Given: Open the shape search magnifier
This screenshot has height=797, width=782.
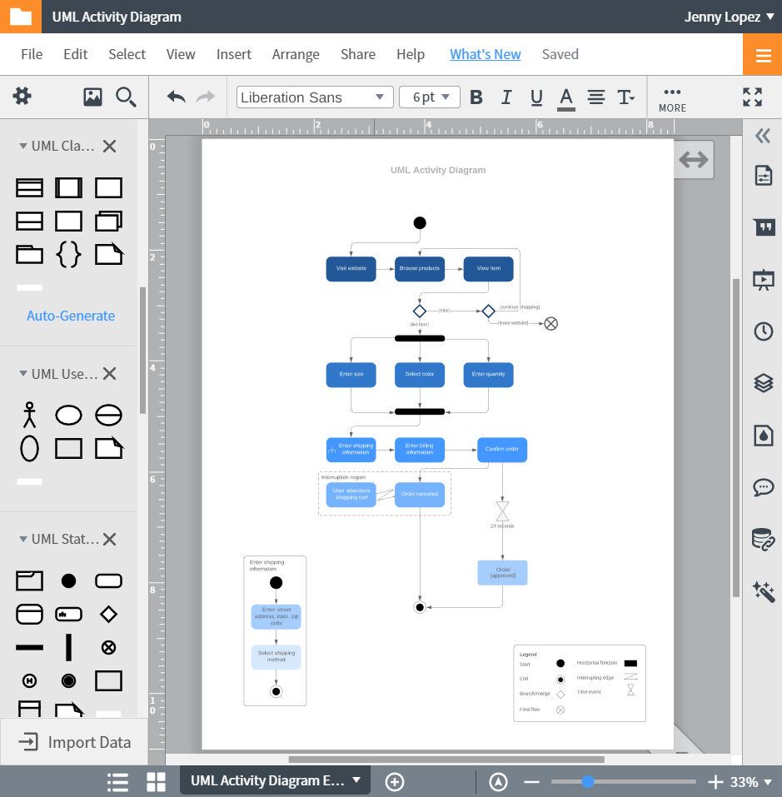Looking at the screenshot, I should coord(126,97).
